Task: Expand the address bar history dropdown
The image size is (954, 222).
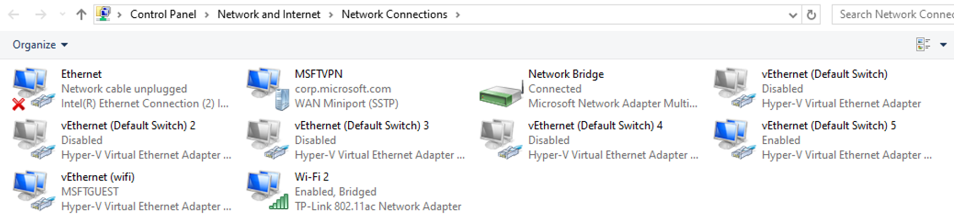Action: click(x=793, y=15)
